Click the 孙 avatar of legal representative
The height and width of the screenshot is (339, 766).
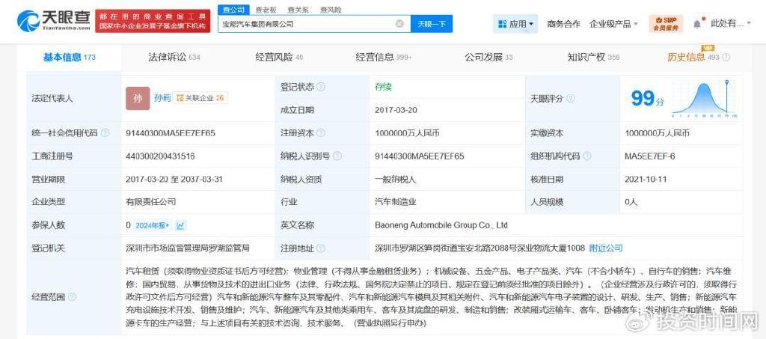[138, 98]
